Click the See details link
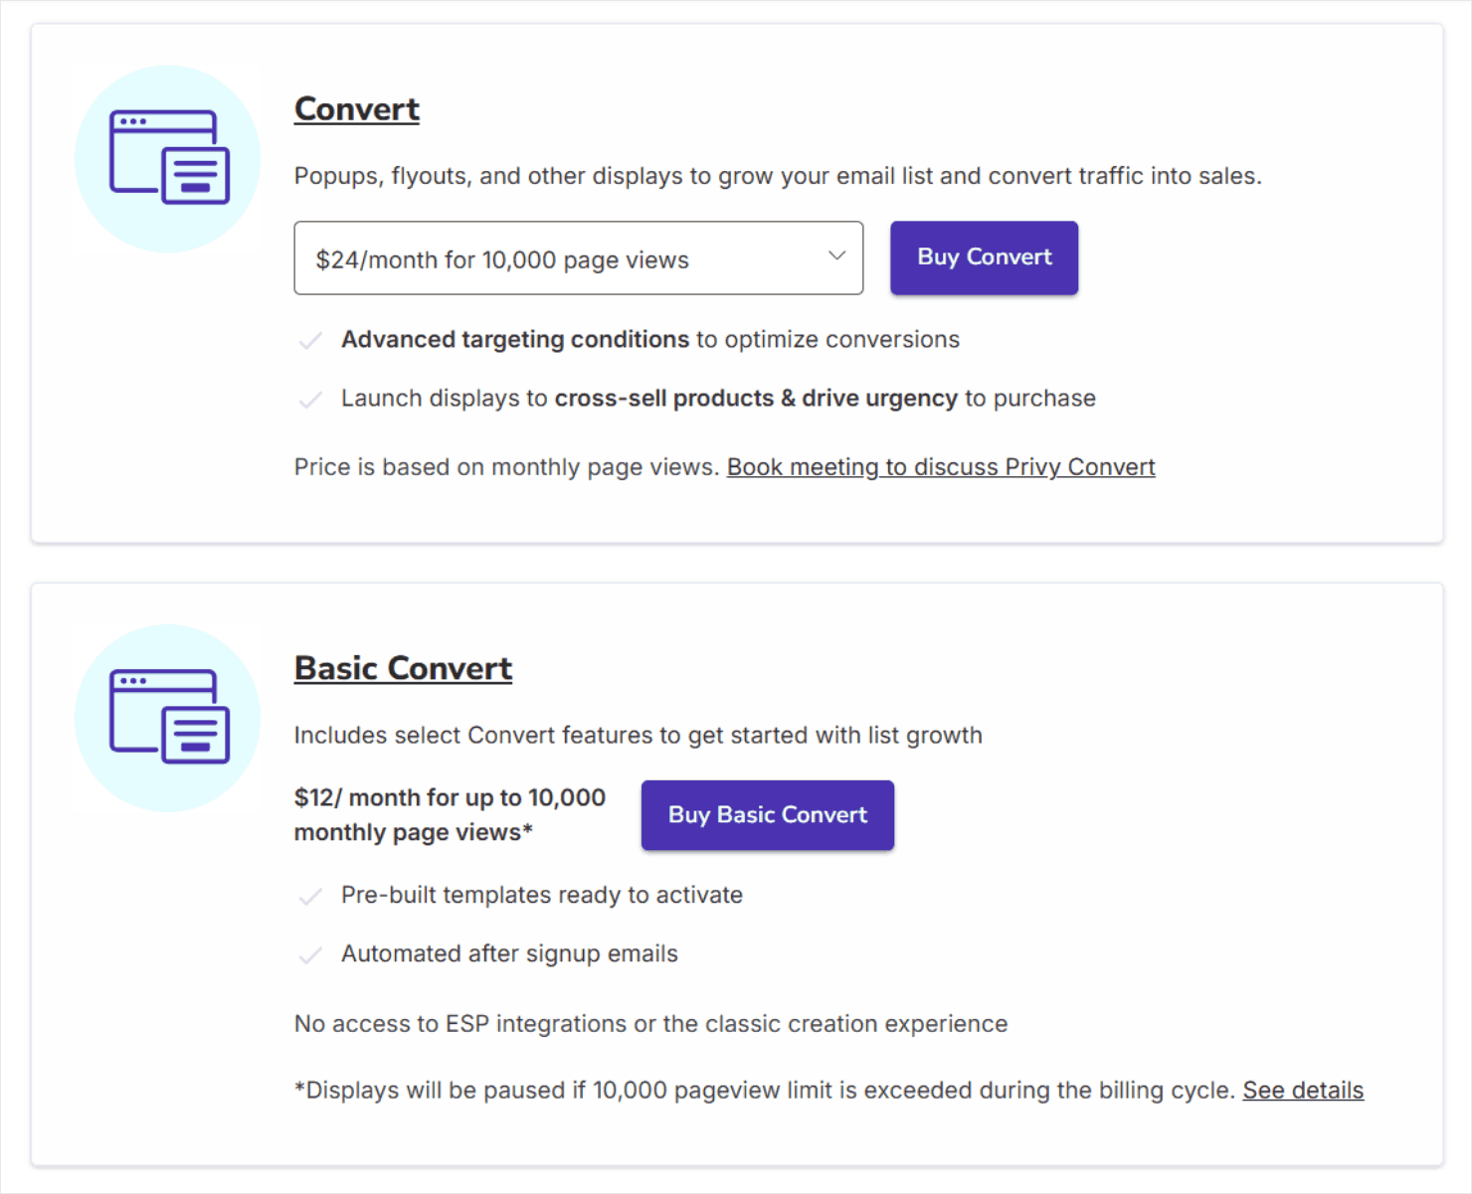 pyautogui.click(x=1303, y=1090)
